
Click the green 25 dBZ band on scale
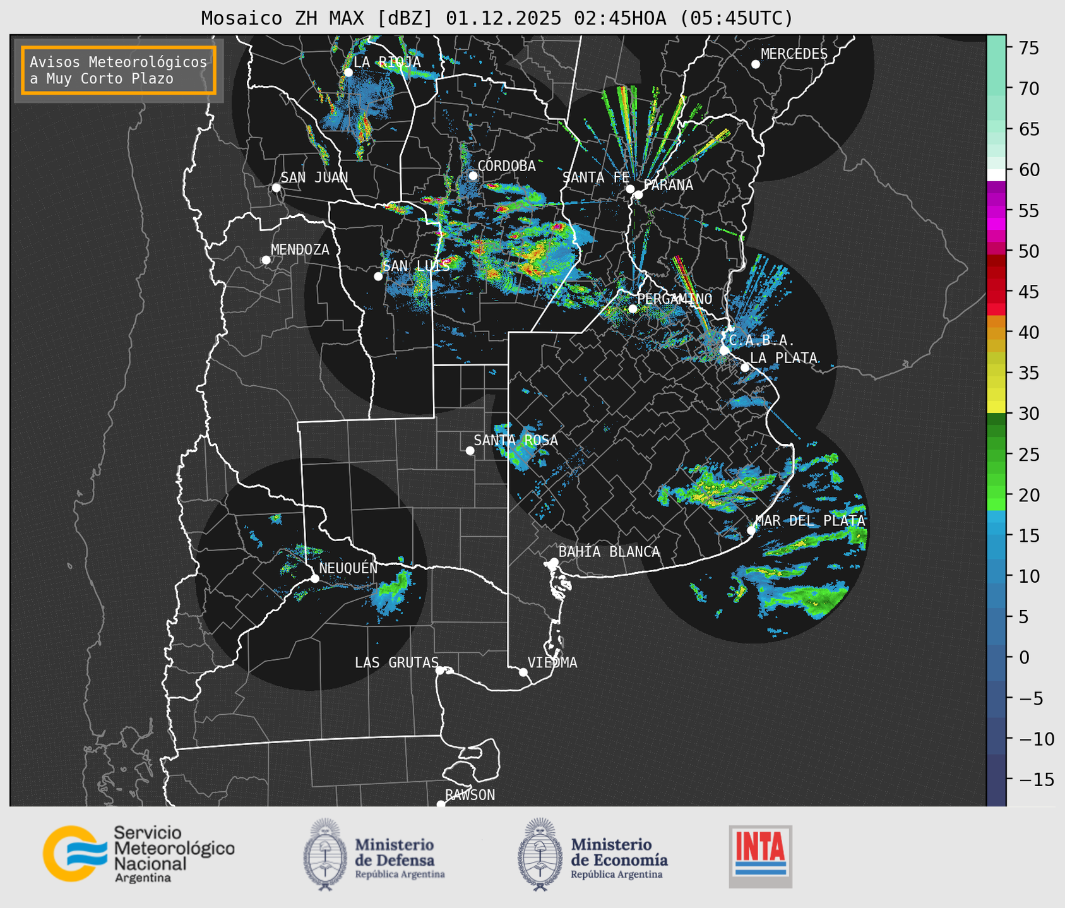point(996,454)
